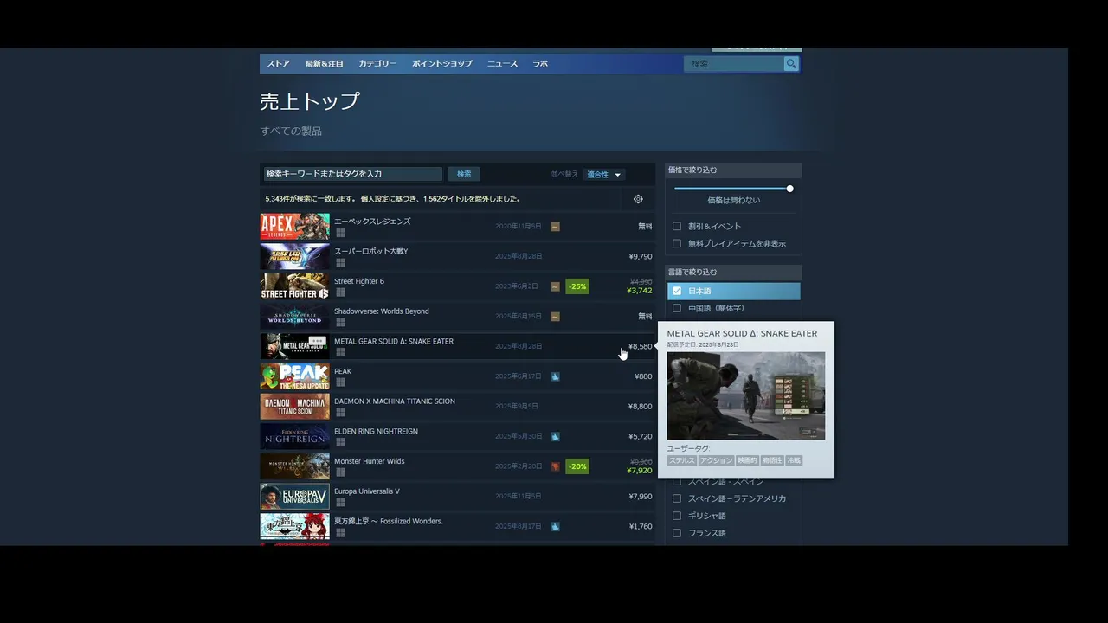Click the Windows platform icon under PEAK
This screenshot has width=1108, height=623.
click(341, 382)
